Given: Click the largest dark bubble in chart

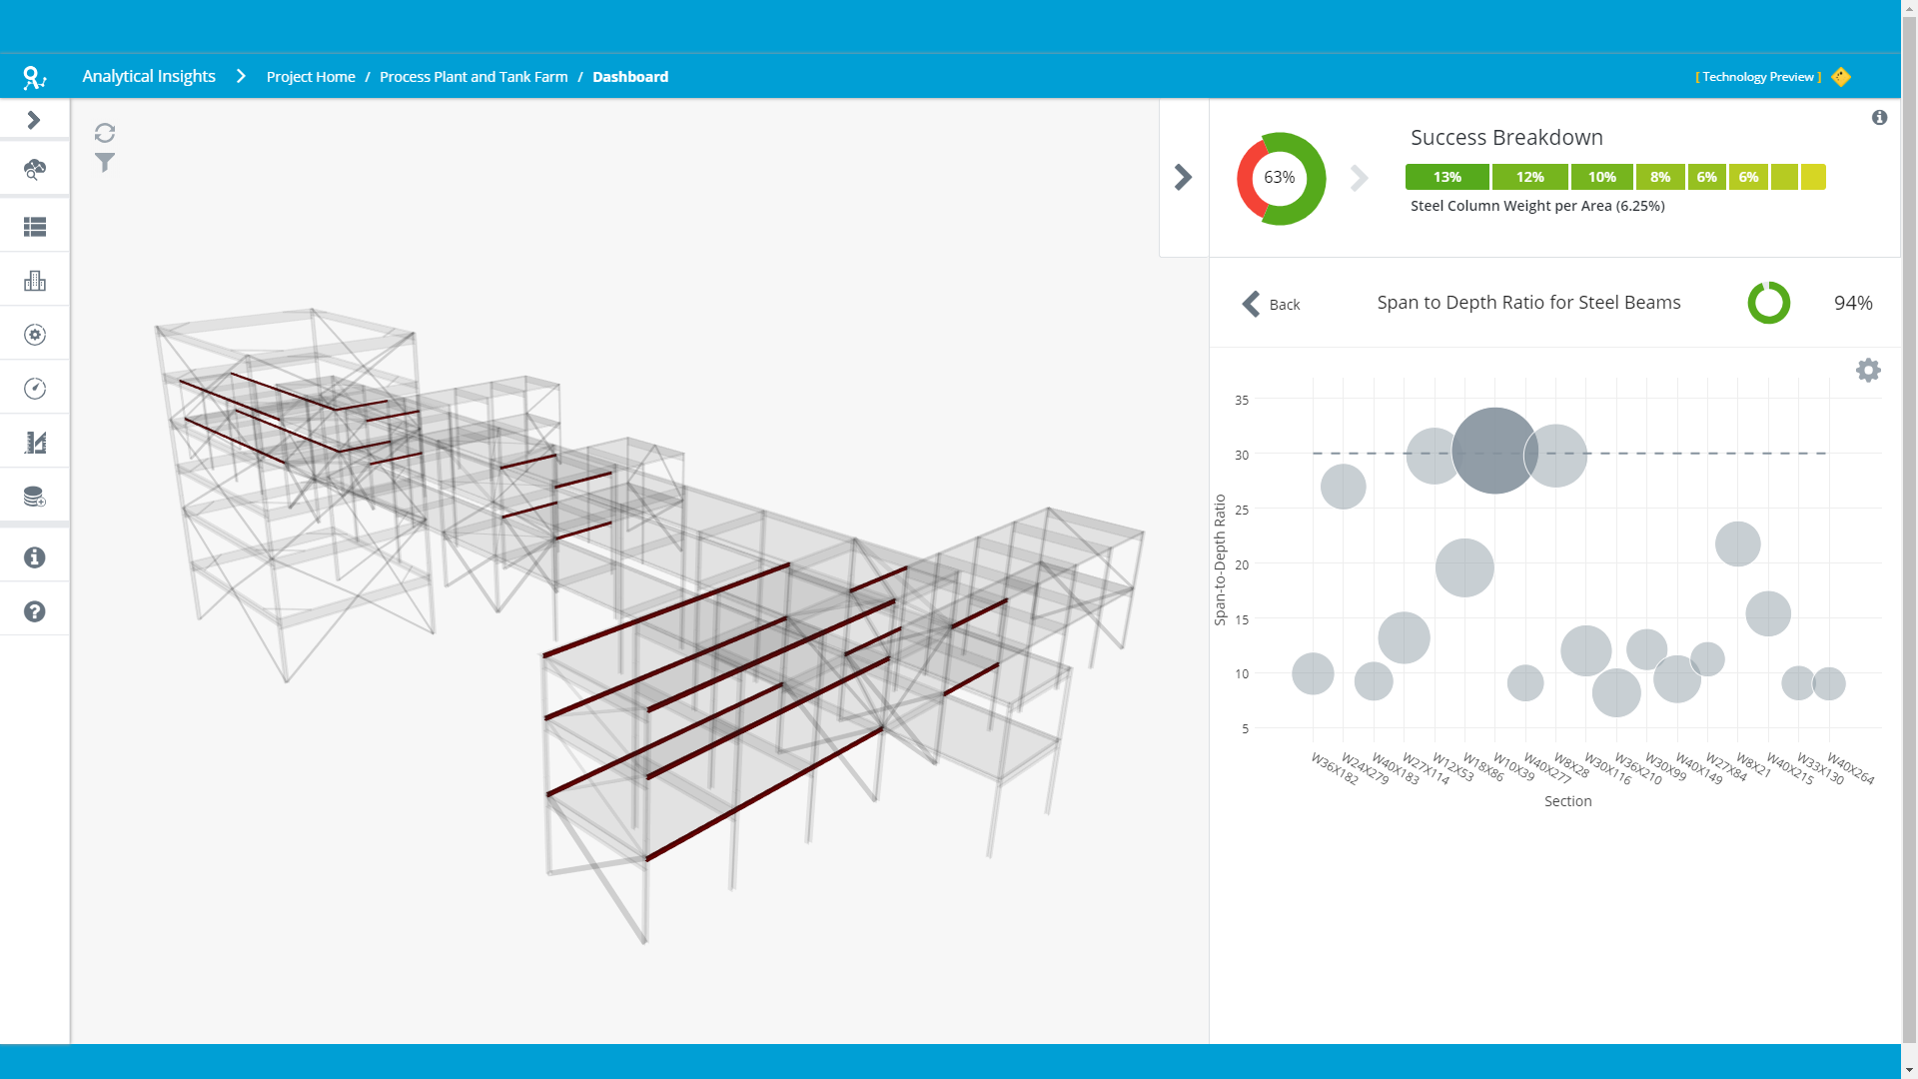Looking at the screenshot, I should (1494, 451).
